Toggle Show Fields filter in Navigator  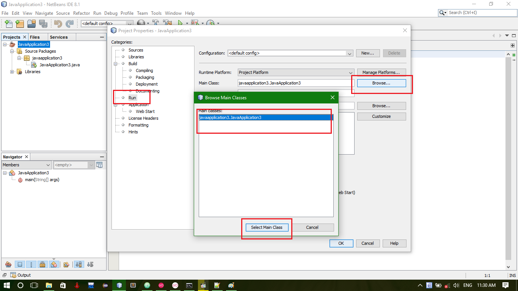pyautogui.click(x=20, y=264)
